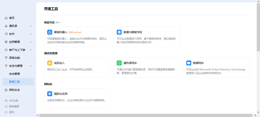Click the 国际化支持 globe icon
Viewport: 260px width, 117px height.
[50, 94]
